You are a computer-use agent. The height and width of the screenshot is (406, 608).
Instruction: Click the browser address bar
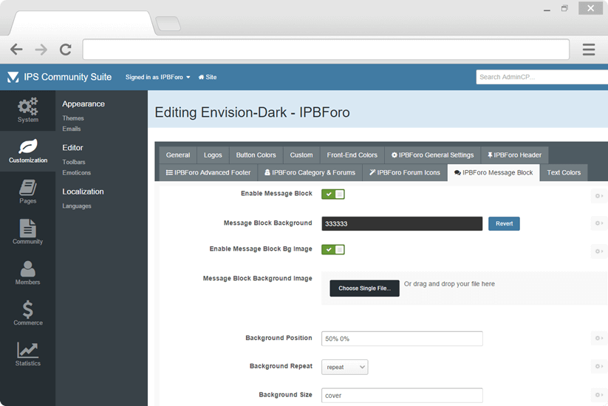326,50
